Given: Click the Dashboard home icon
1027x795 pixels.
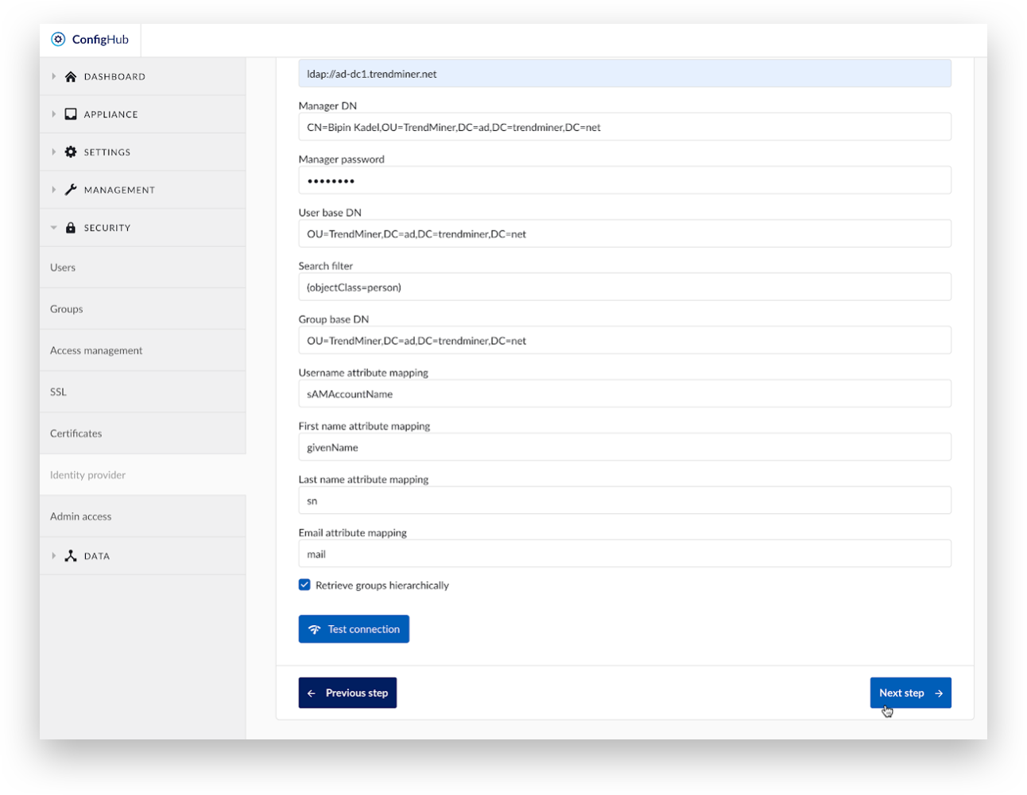Looking at the screenshot, I should pyautogui.click(x=71, y=76).
